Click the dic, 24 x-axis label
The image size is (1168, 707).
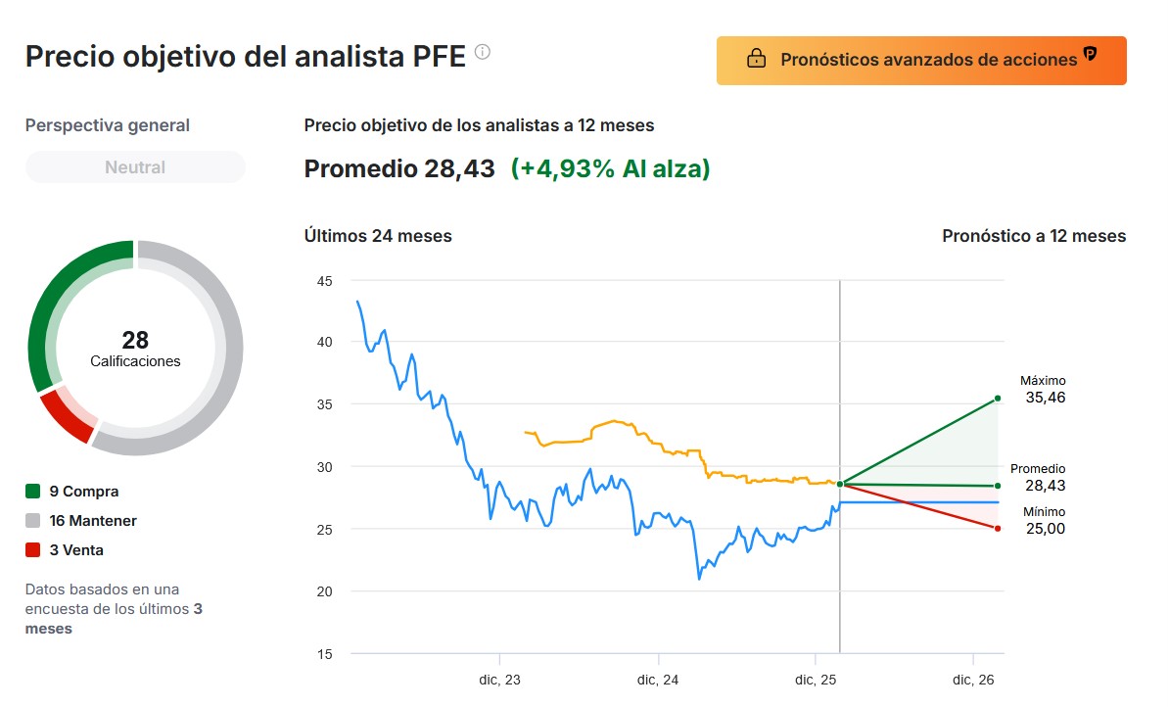tap(659, 679)
